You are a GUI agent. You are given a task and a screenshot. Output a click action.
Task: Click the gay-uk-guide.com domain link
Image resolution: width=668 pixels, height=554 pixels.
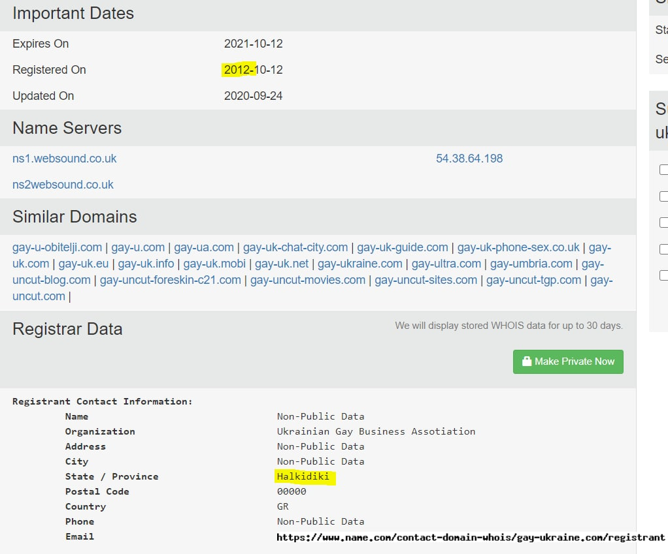click(x=403, y=247)
